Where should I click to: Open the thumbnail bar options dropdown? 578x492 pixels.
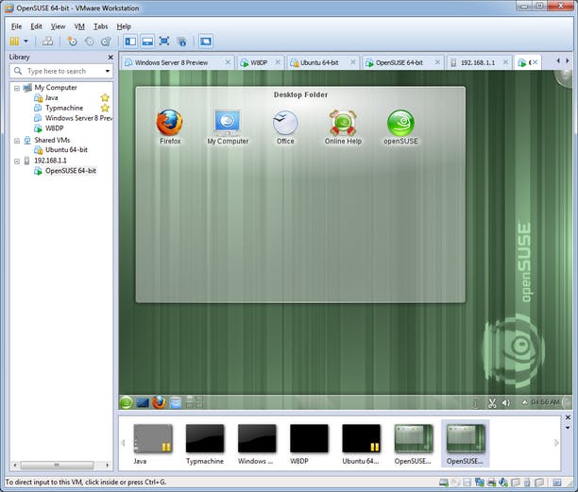[x=568, y=428]
